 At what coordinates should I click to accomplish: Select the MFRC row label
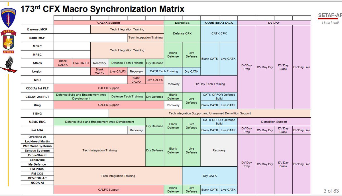click(37, 46)
